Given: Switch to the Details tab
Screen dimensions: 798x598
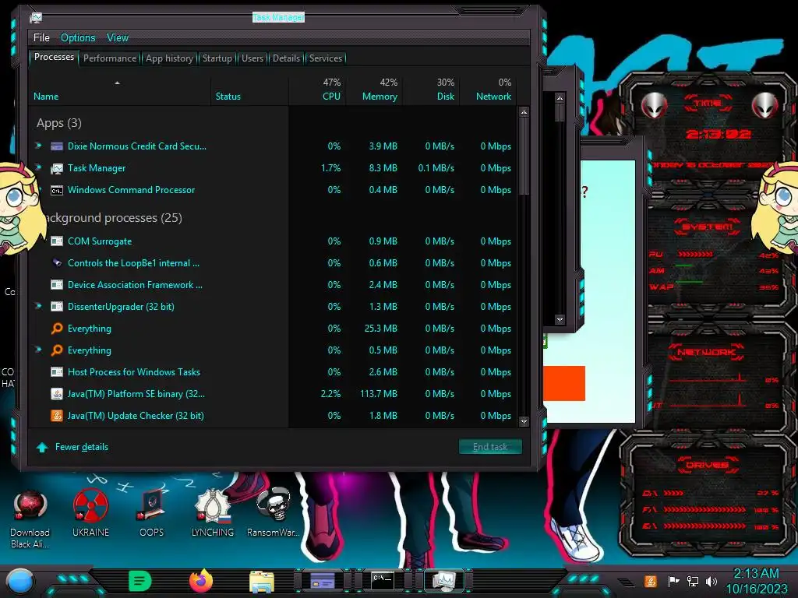Looking at the screenshot, I should [287, 58].
